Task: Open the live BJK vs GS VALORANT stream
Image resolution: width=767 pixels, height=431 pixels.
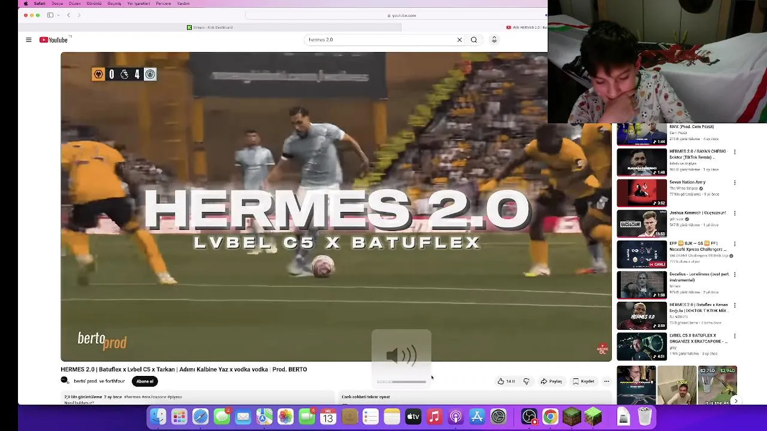Action: pos(642,254)
